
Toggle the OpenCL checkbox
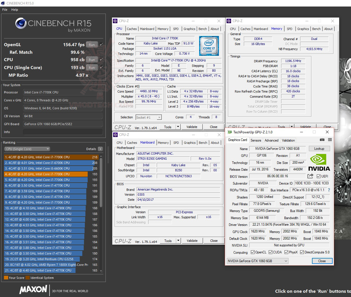tap(252, 252)
